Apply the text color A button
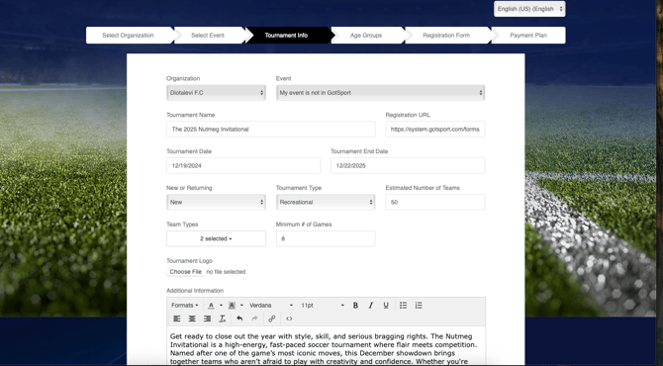The image size is (663, 366). (x=211, y=305)
